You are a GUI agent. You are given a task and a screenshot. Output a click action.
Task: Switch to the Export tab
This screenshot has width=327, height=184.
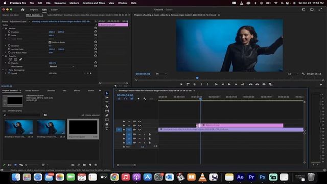55,10
